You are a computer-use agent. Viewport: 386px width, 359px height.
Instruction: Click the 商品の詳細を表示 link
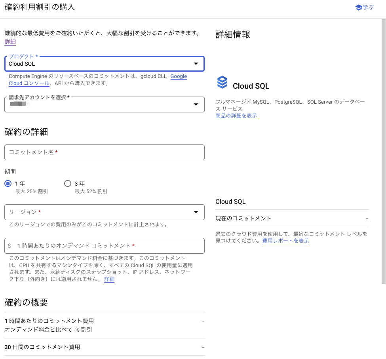236,116
